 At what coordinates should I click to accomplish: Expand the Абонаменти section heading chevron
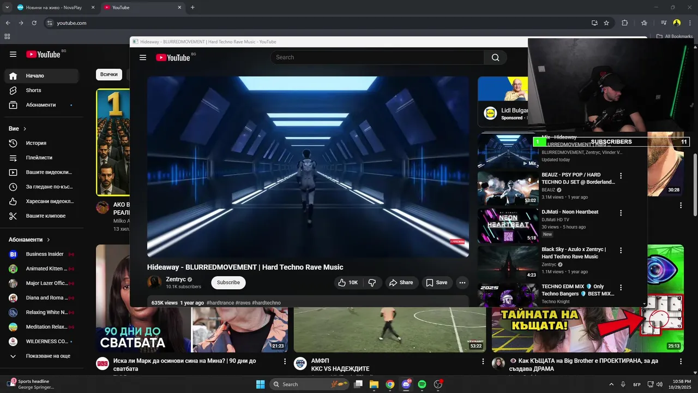point(48,240)
